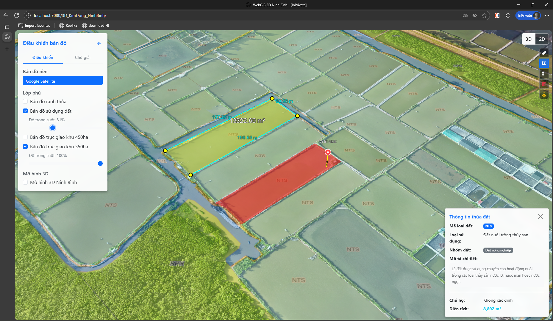The width and height of the screenshot is (553, 321).
Task: Toggle the polygon area measurement tool
Action: (x=544, y=63)
